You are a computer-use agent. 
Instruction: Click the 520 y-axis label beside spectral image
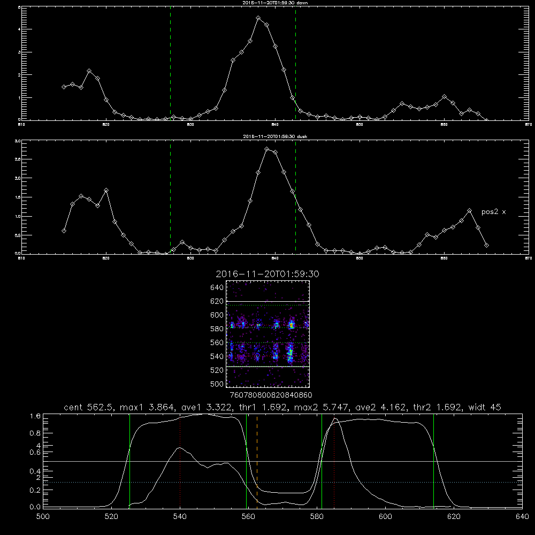click(217, 370)
